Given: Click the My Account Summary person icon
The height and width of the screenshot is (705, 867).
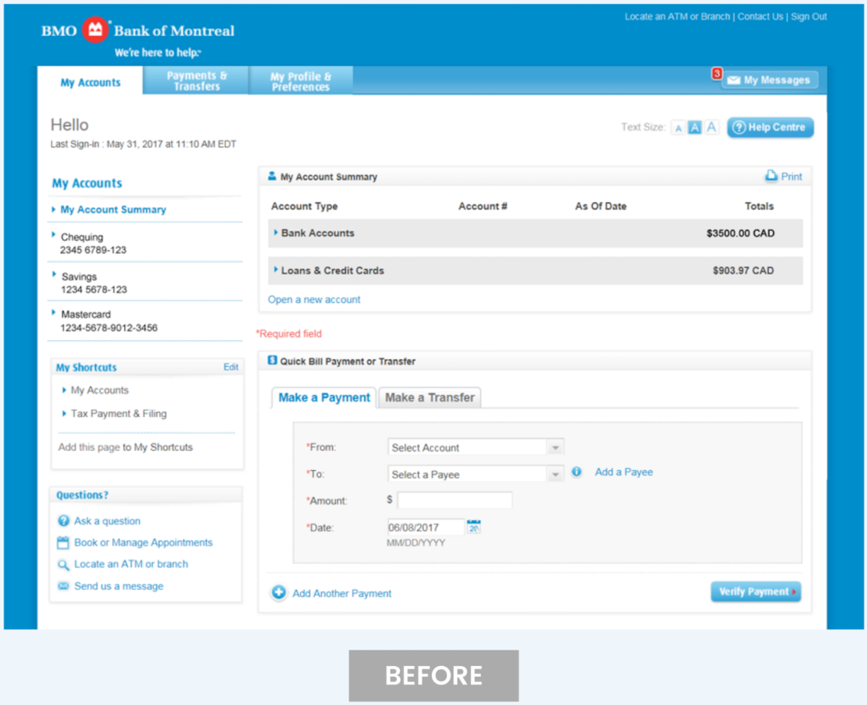Looking at the screenshot, I should (272, 176).
